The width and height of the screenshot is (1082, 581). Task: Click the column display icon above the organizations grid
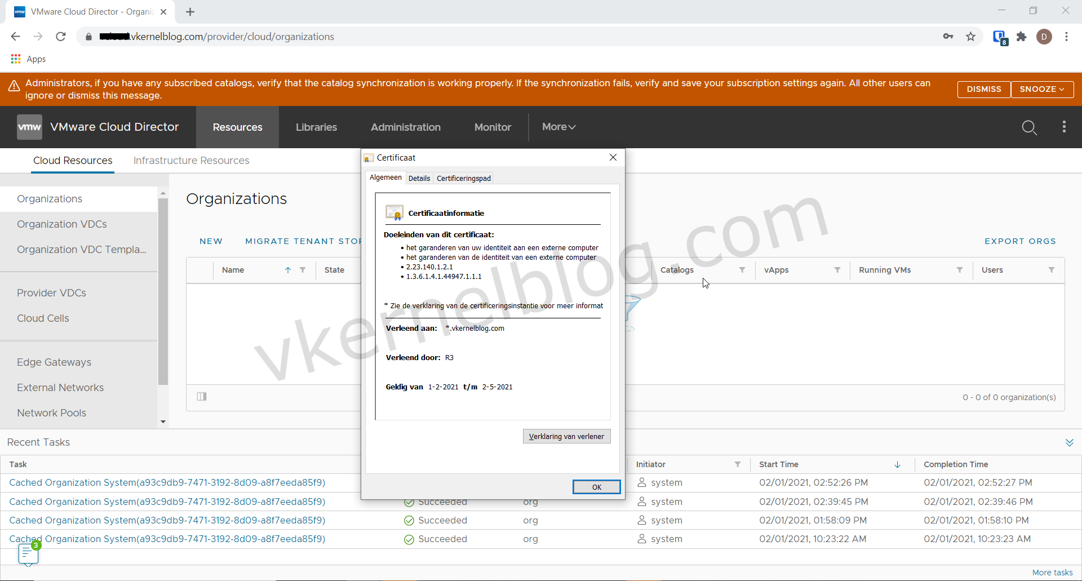[202, 396]
